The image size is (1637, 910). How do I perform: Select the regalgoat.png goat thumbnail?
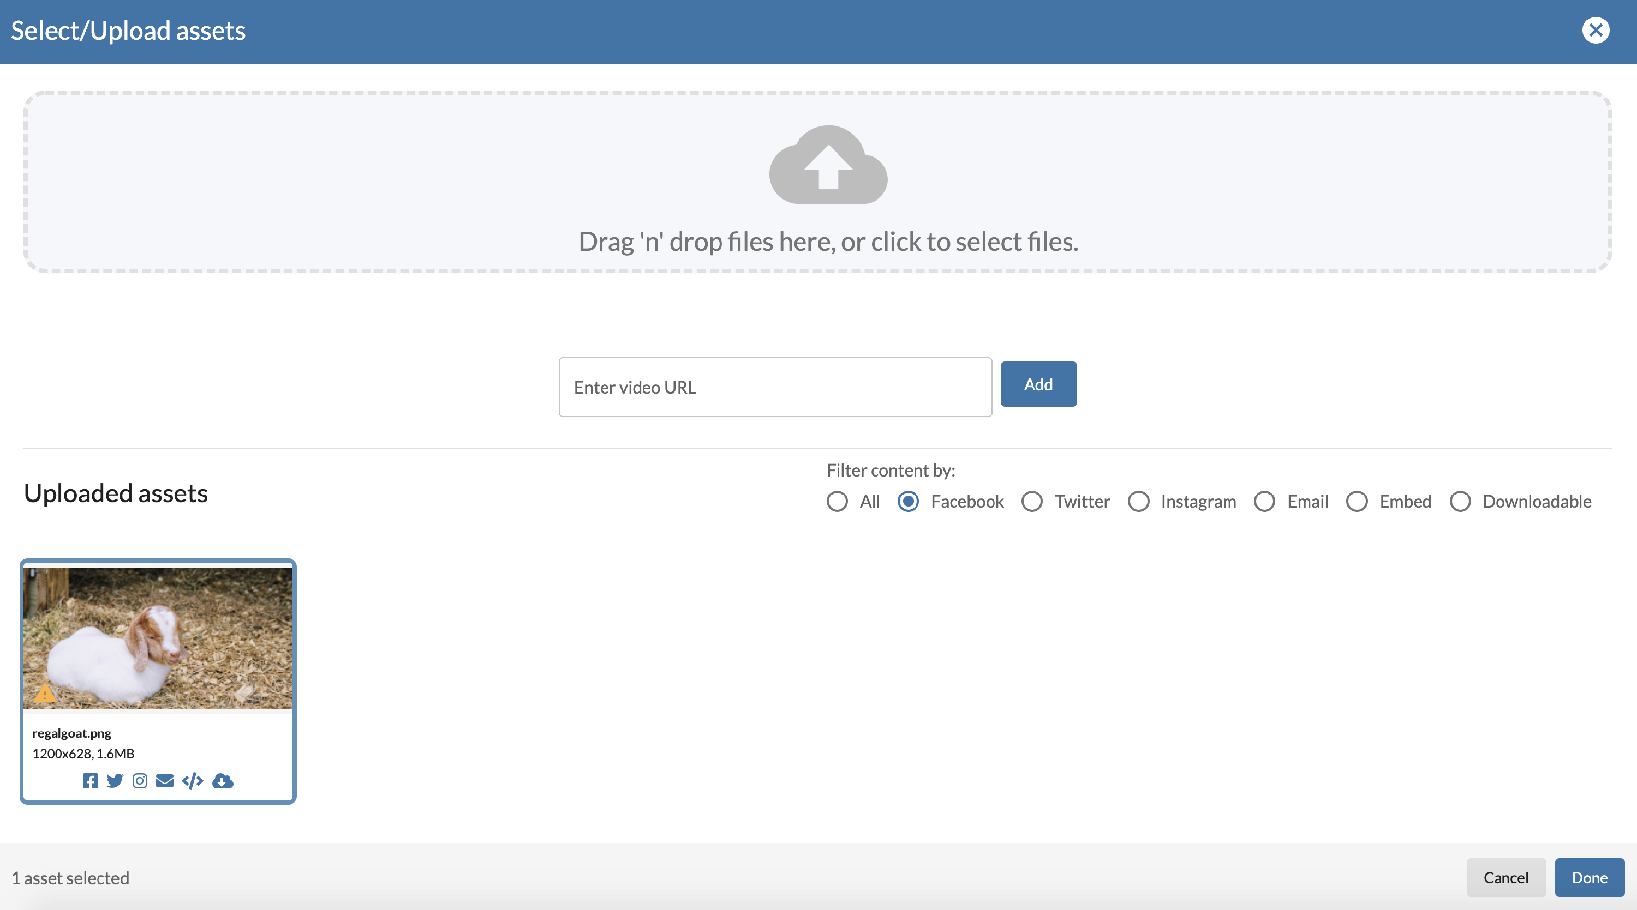[x=158, y=638]
